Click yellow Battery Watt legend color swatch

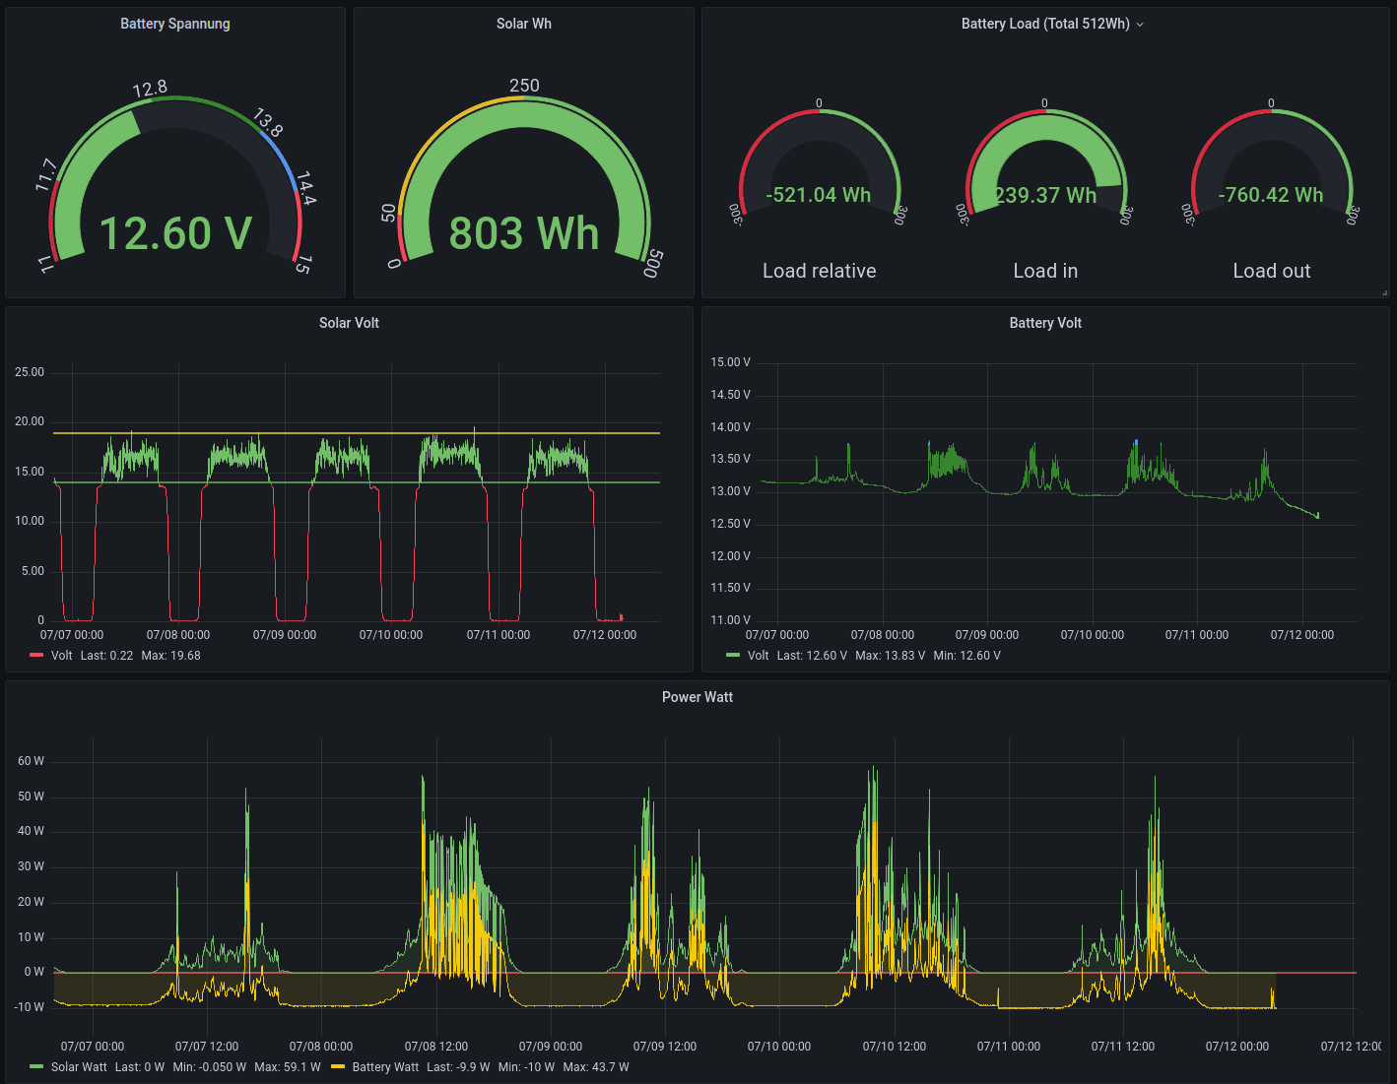point(338,1067)
